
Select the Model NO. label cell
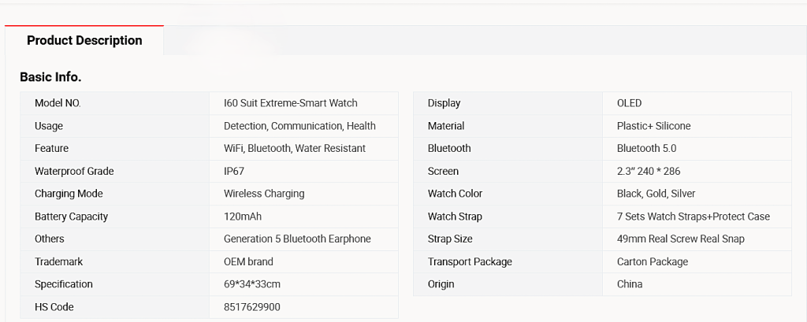click(58, 103)
